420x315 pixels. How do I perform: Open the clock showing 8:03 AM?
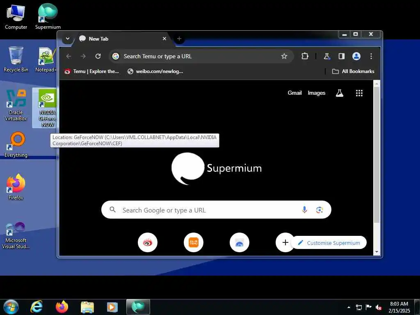coord(399,307)
